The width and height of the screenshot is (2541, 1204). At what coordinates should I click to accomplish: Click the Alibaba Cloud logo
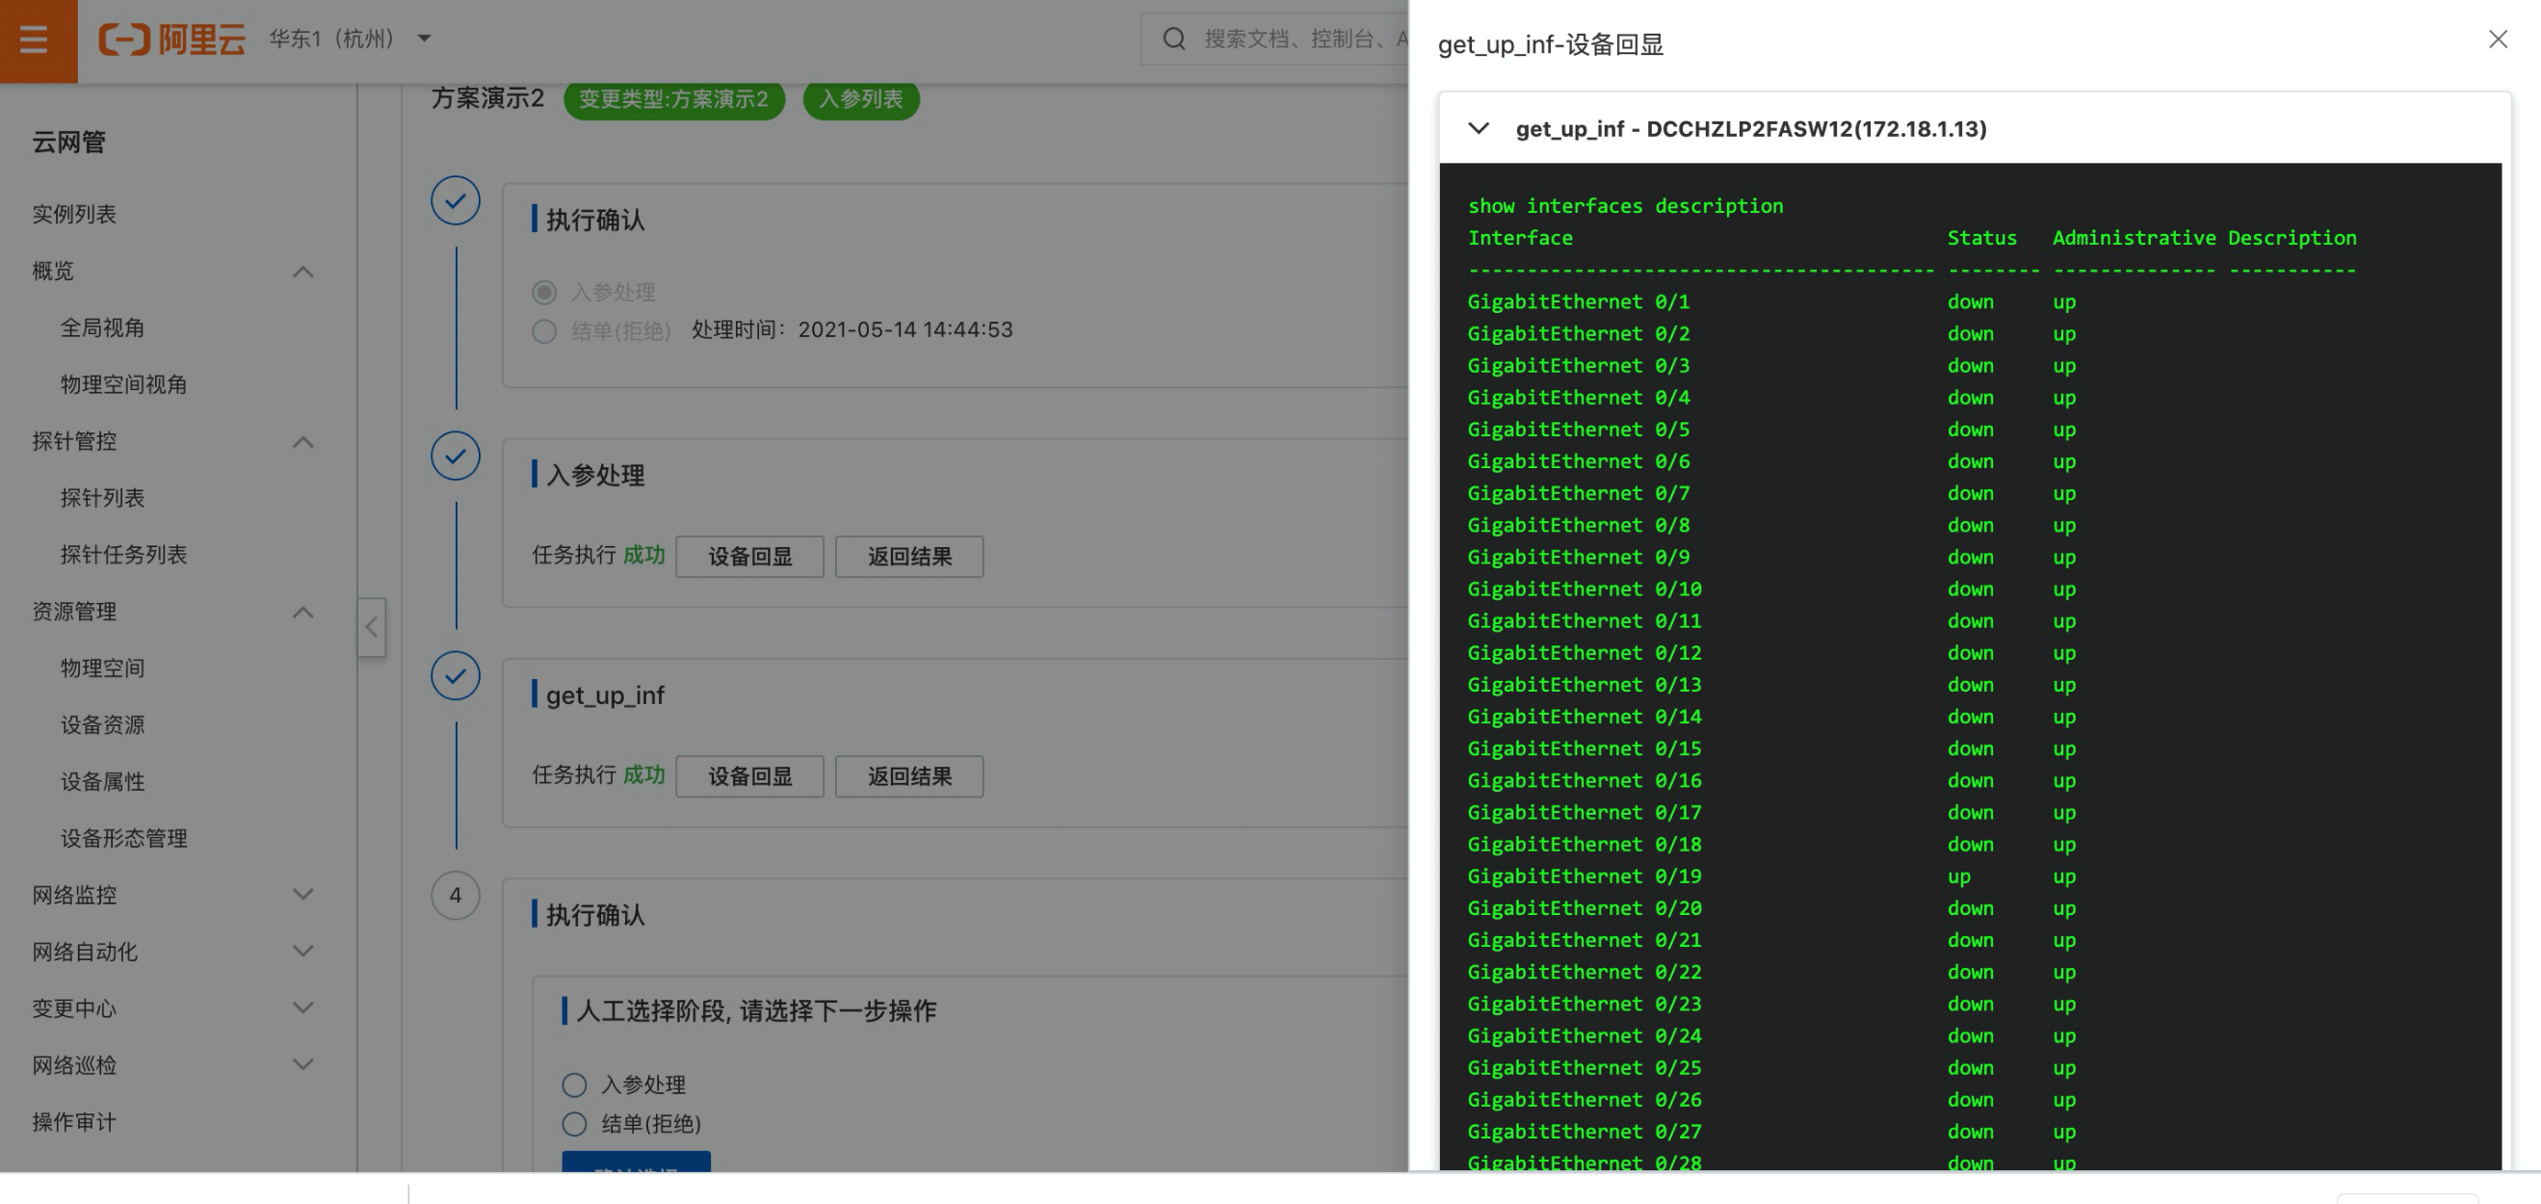tap(171, 39)
